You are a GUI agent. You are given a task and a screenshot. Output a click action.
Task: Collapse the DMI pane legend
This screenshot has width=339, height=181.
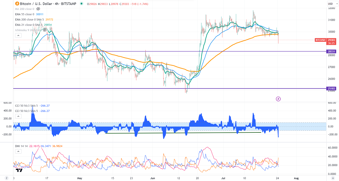18,151
